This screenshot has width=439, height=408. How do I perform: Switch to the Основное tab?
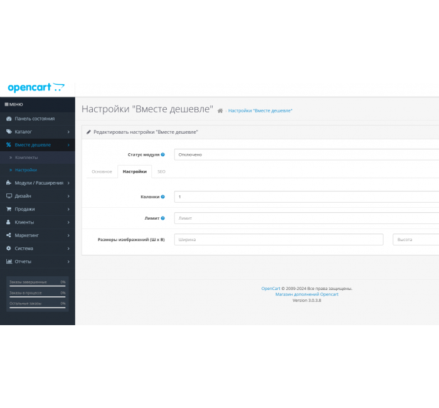(102, 171)
